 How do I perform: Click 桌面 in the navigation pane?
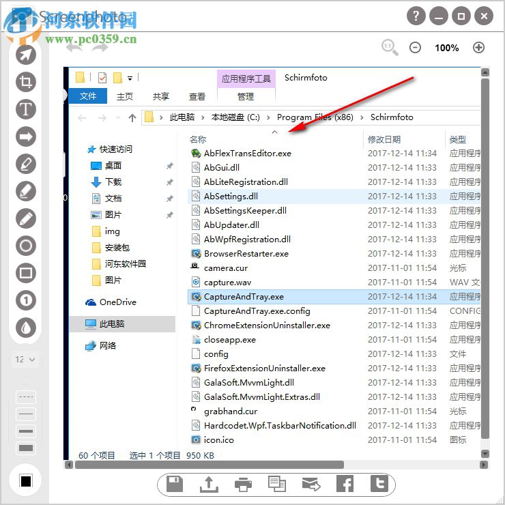[x=113, y=166]
